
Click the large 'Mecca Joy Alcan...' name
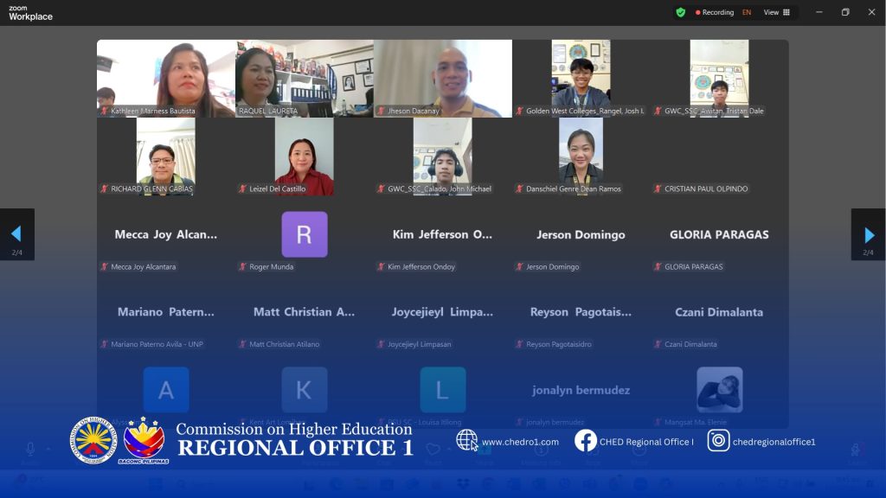click(166, 234)
